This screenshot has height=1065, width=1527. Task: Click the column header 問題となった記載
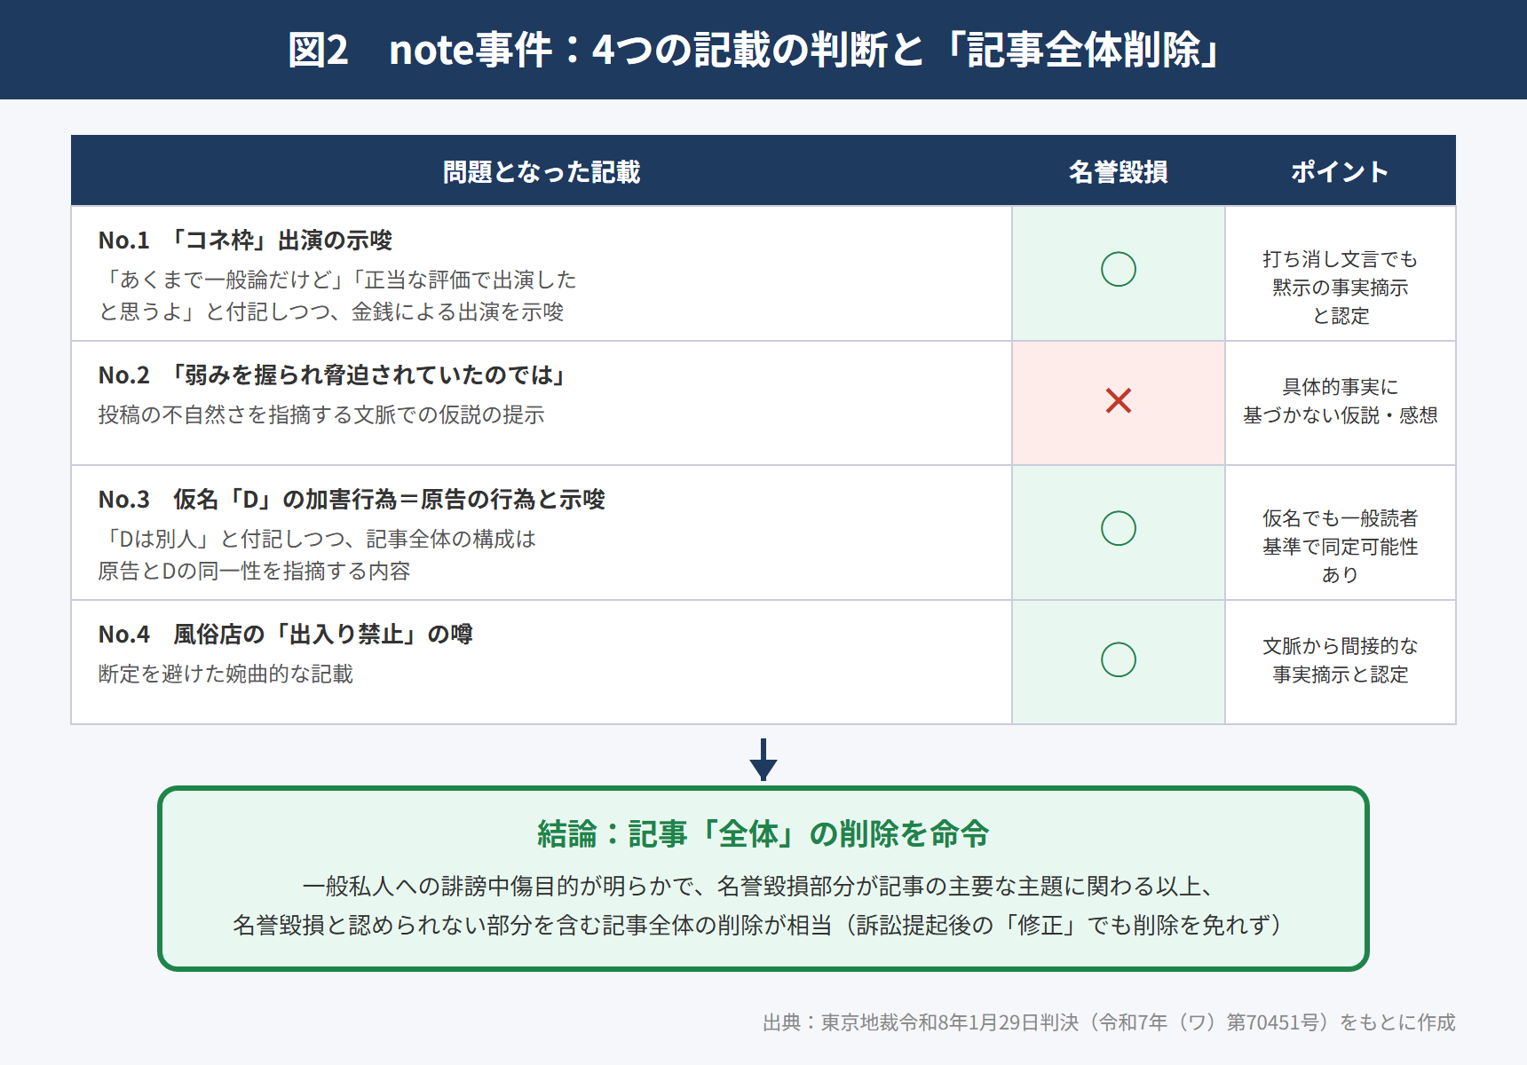pos(542,171)
